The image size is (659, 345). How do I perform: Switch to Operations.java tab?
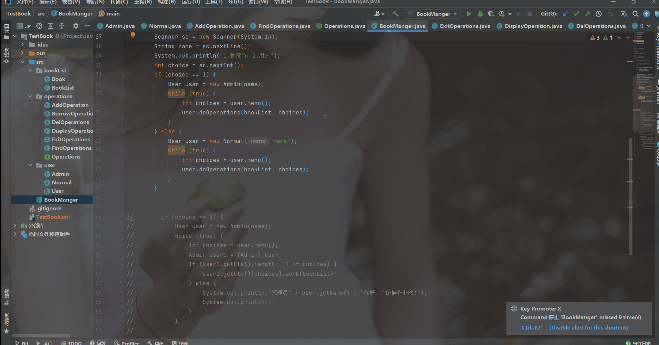pyautogui.click(x=341, y=26)
